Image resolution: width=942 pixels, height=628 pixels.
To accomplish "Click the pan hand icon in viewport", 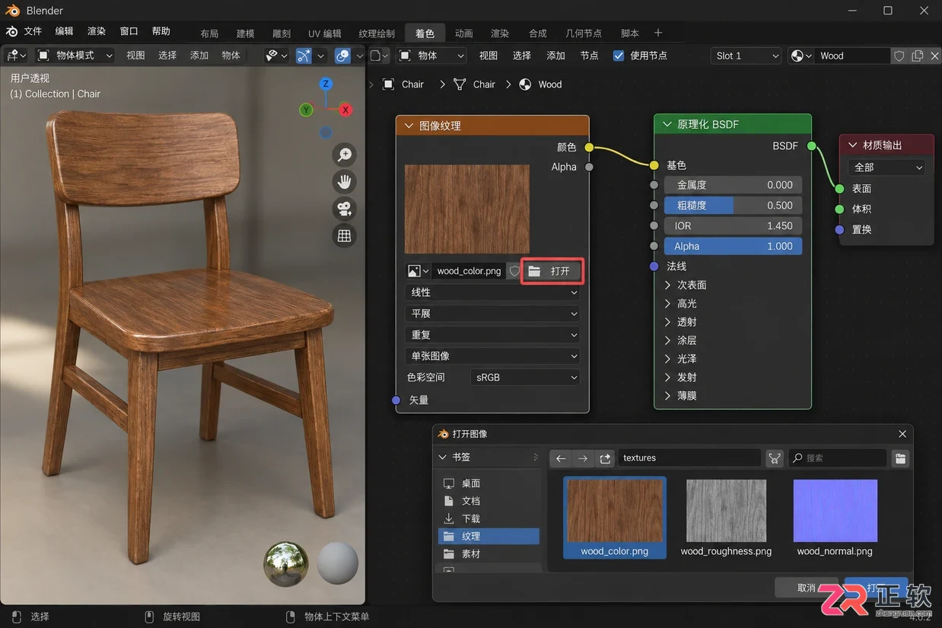I will coord(345,182).
